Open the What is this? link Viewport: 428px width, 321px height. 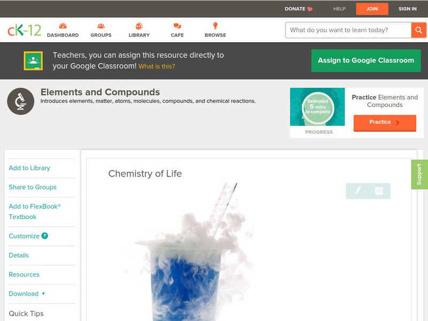[157, 66]
